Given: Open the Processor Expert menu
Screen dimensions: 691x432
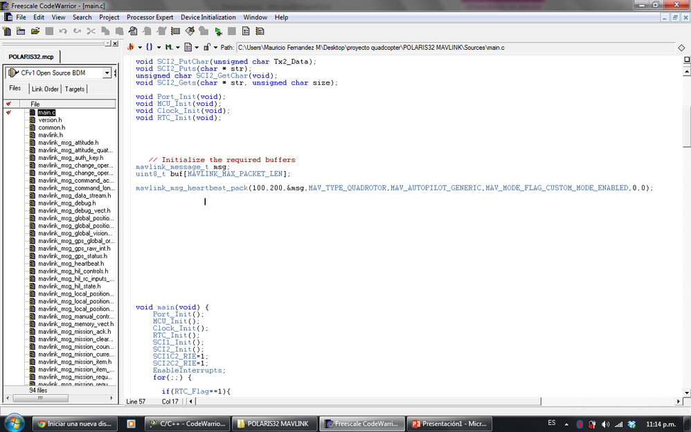Looking at the screenshot, I should 150,17.
